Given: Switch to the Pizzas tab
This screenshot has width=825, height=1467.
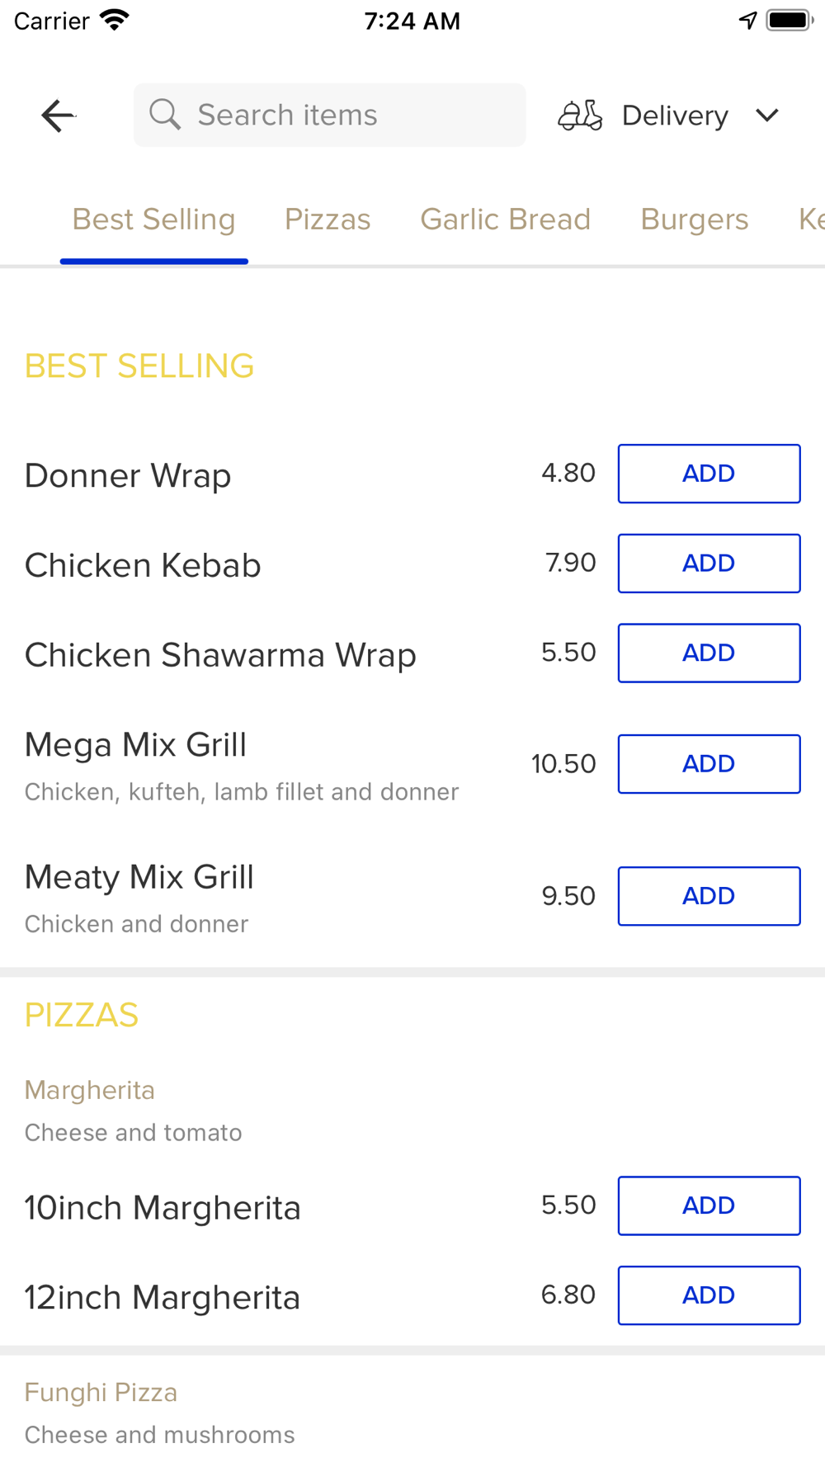Looking at the screenshot, I should pyautogui.click(x=328, y=219).
